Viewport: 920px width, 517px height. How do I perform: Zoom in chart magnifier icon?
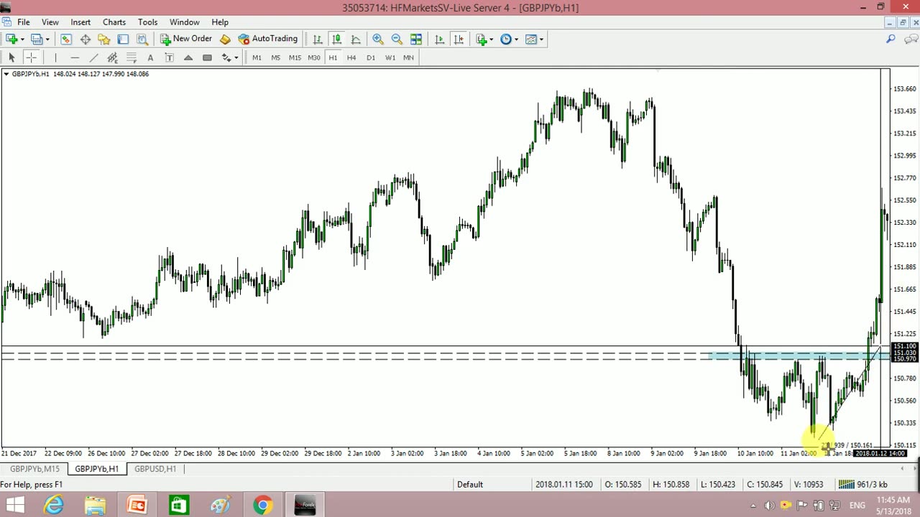377,39
